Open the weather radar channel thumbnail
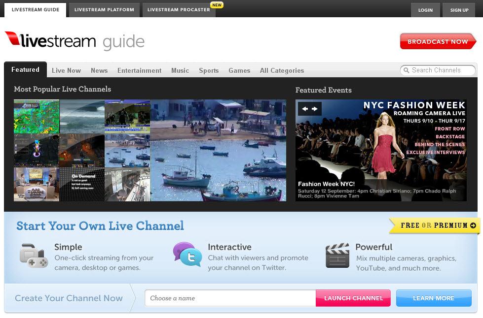 37,117
